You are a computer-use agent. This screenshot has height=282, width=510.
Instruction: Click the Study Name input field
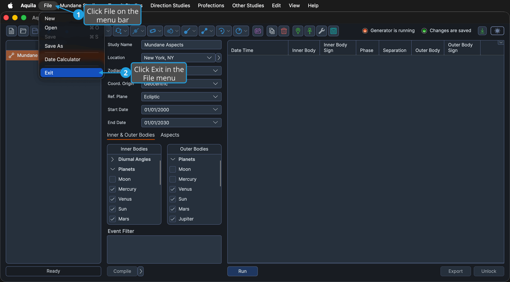point(181,45)
